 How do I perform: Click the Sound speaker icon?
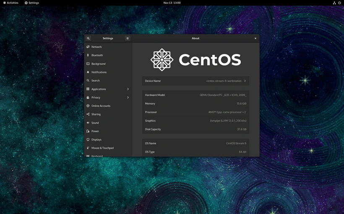point(88,122)
